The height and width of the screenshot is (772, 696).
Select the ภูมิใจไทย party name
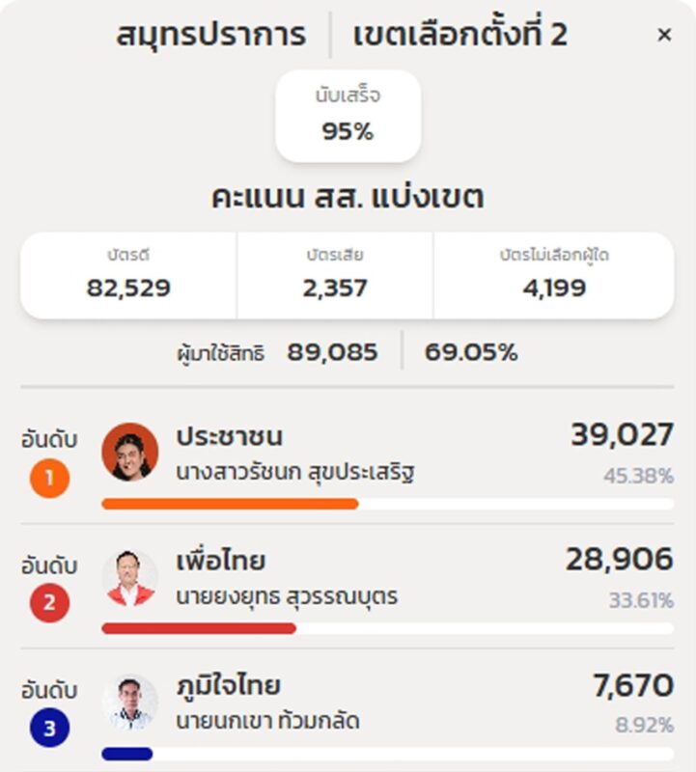click(228, 686)
